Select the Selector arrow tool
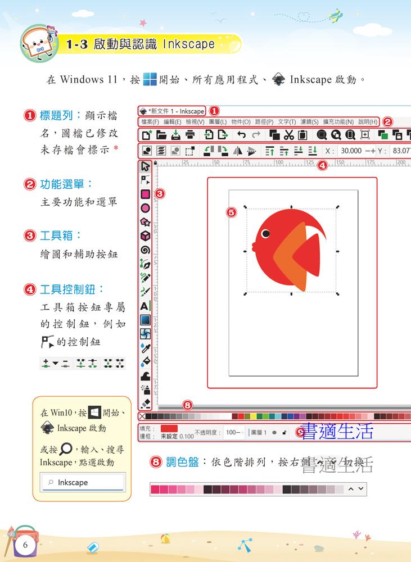 tap(145, 166)
